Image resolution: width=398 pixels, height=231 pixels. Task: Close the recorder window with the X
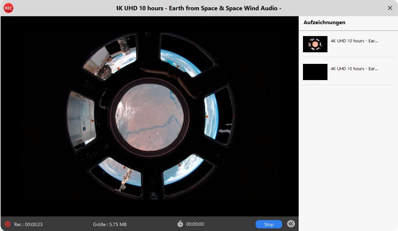click(390, 8)
